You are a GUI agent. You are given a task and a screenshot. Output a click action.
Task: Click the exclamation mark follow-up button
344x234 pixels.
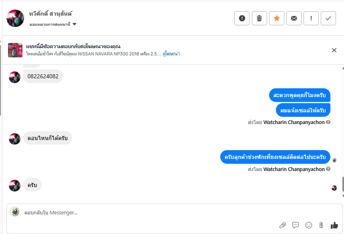coord(311,18)
